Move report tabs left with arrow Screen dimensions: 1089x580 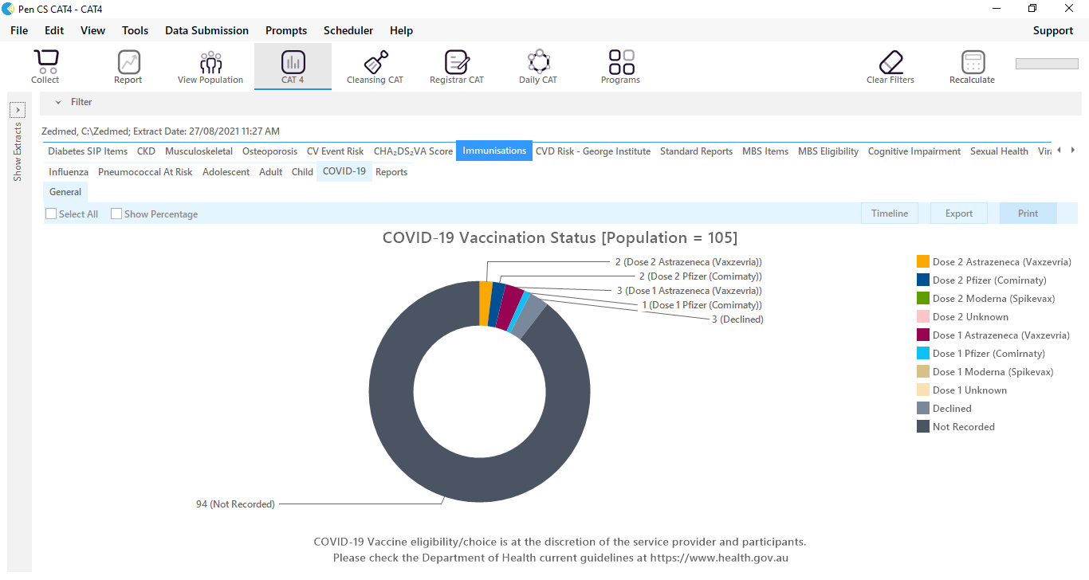(1059, 150)
